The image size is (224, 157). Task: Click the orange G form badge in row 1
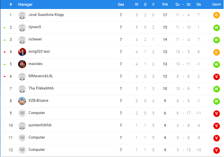(217, 15)
